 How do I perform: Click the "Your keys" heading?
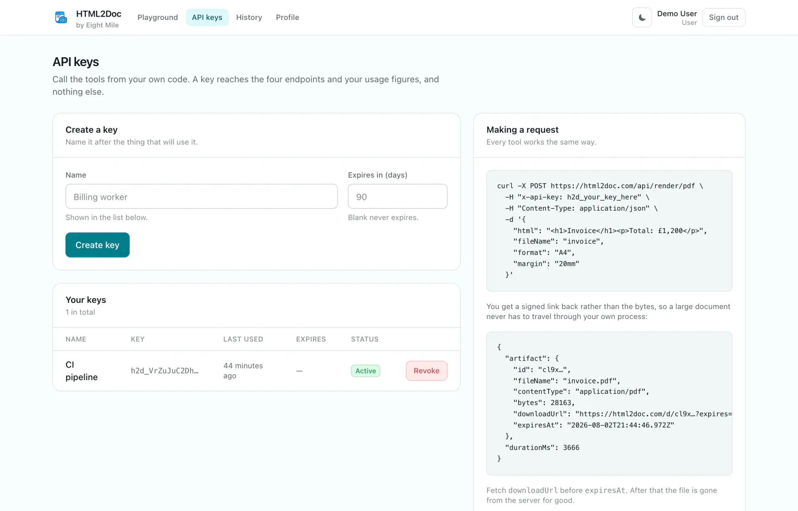click(x=86, y=300)
